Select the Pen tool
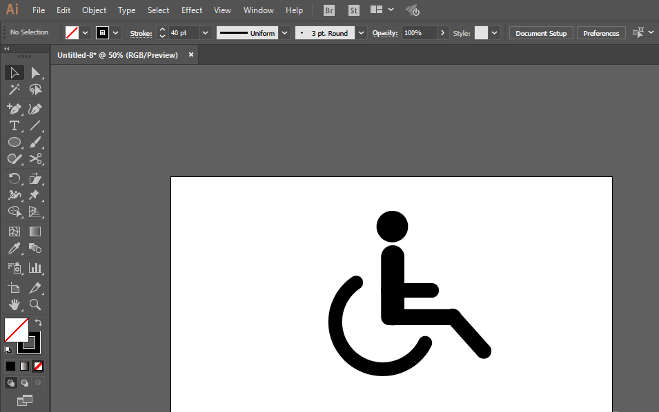 tap(14, 109)
